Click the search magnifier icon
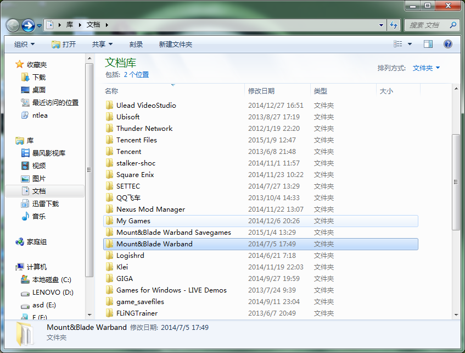Viewport: 465px width, 353px height. point(453,25)
